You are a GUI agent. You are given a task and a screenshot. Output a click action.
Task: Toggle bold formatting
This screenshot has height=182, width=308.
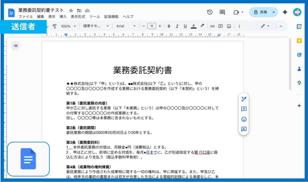click(x=169, y=26)
